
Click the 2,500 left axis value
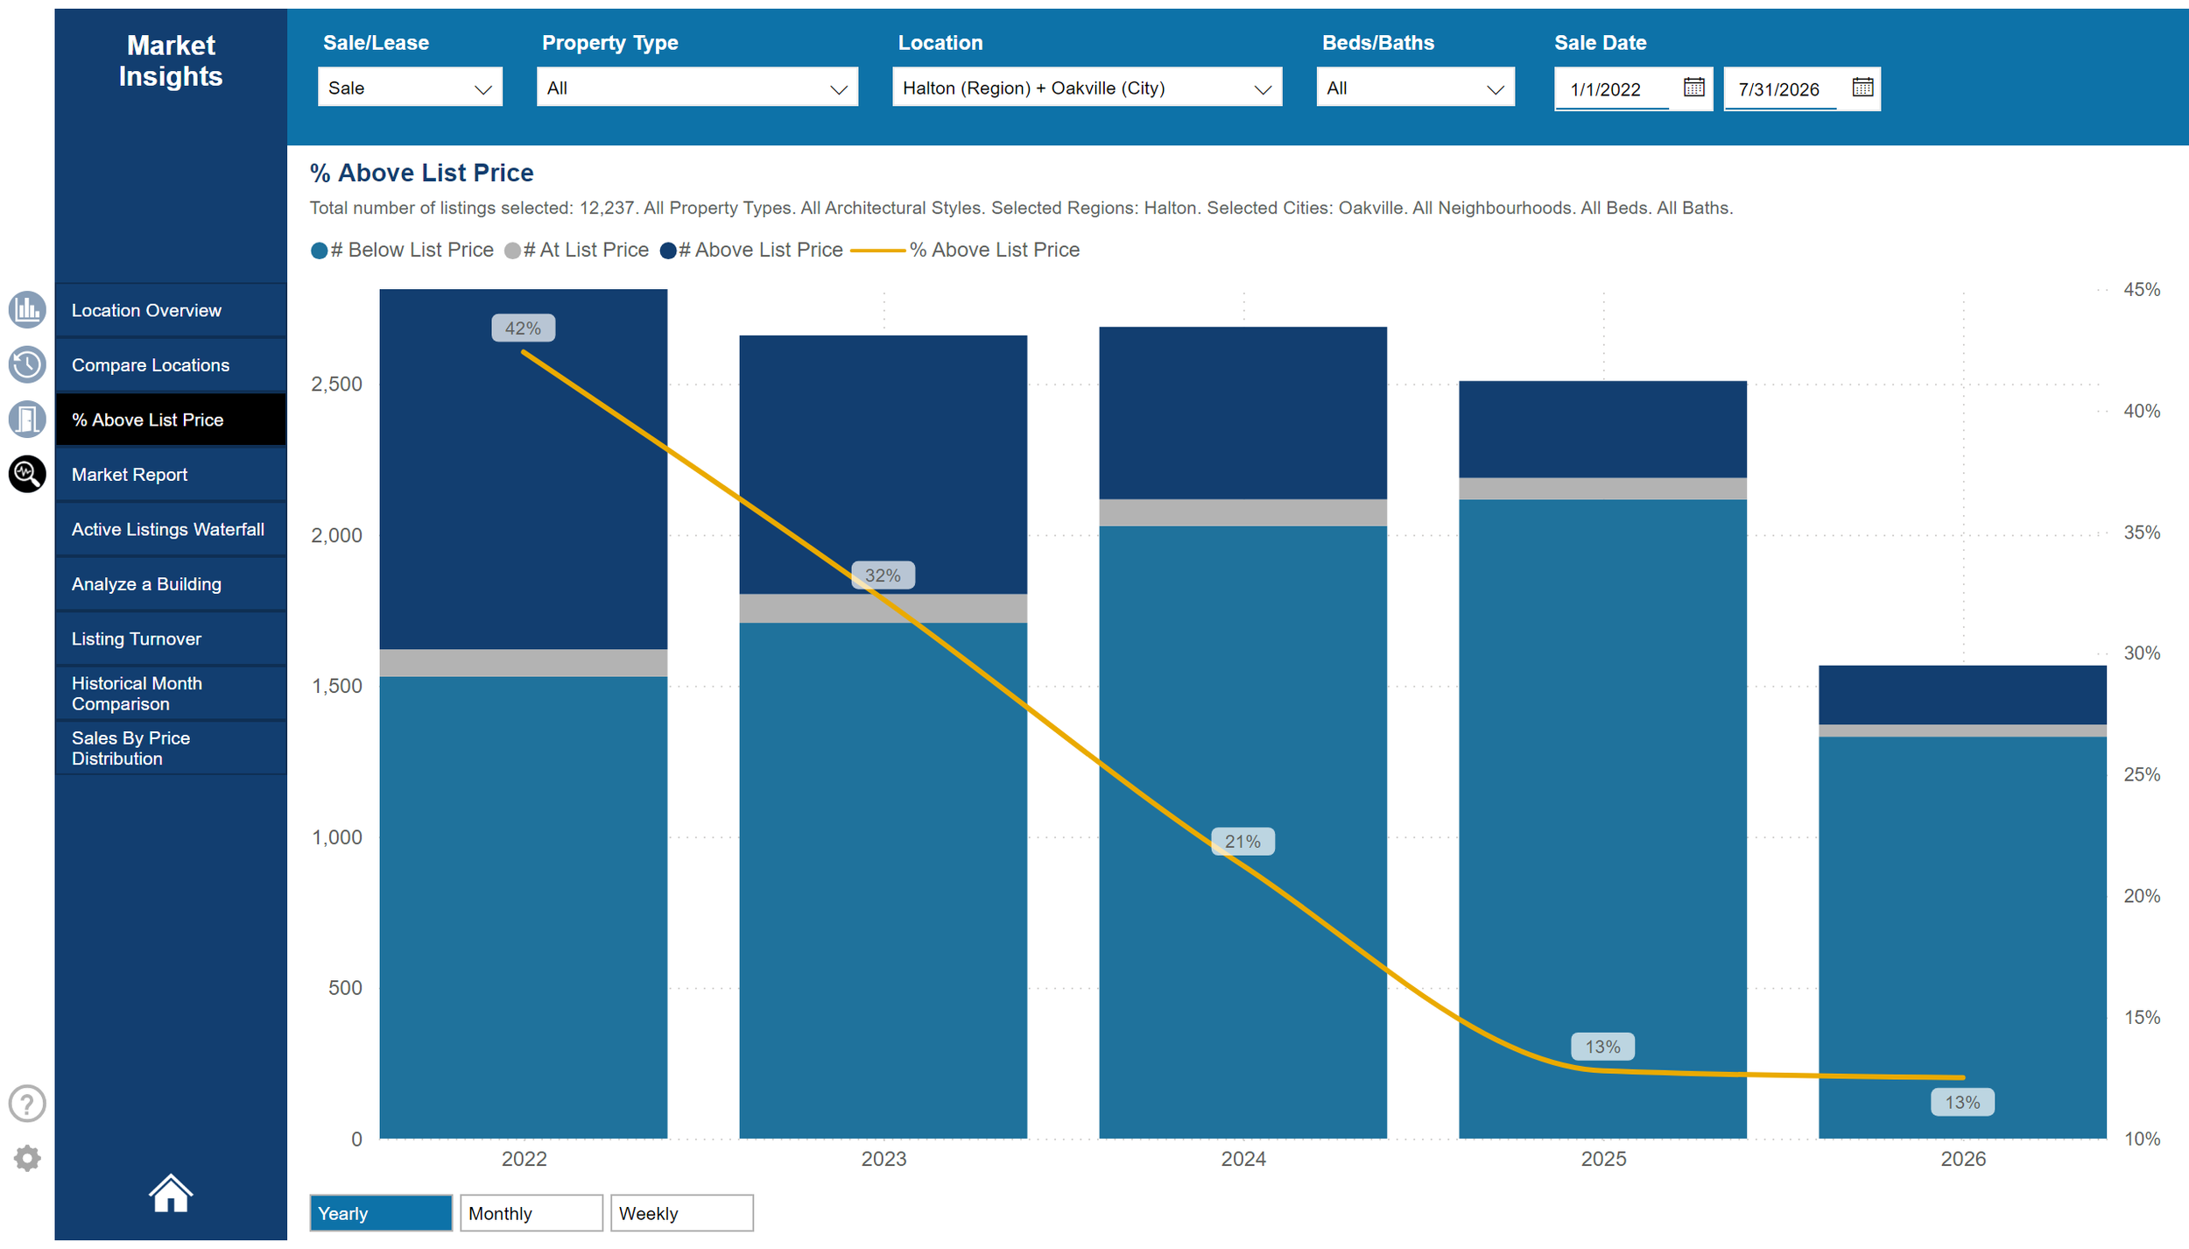coord(336,384)
